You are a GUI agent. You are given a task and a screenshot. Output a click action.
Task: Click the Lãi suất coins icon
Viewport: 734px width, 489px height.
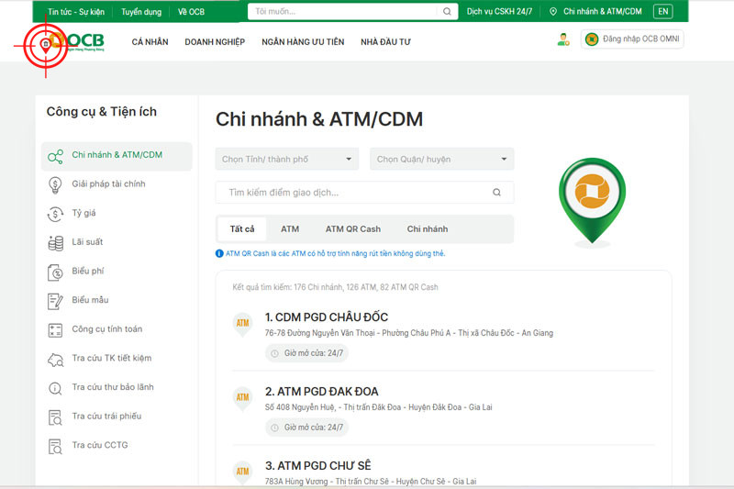pyautogui.click(x=55, y=243)
